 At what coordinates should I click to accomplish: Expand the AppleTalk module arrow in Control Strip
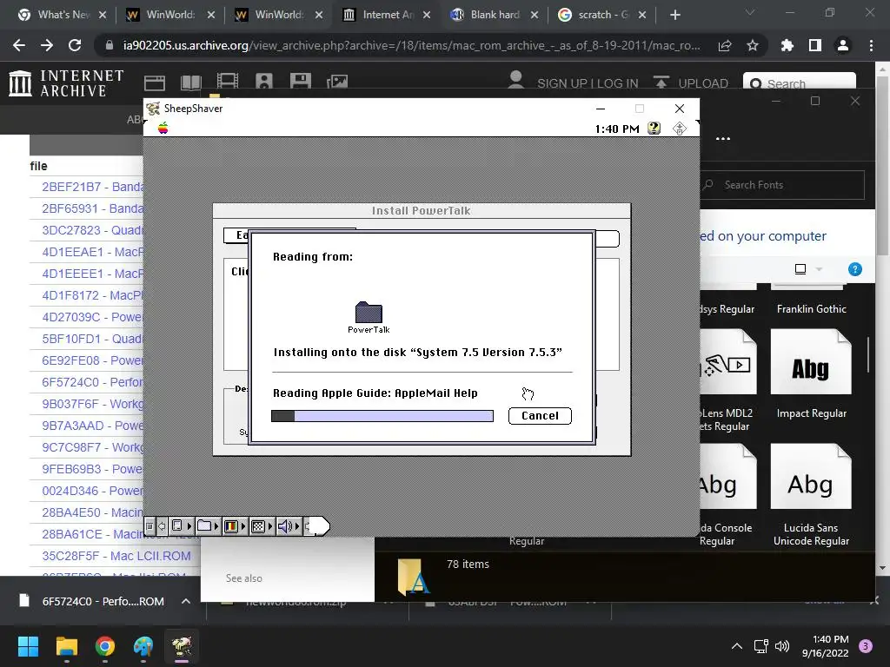189,525
